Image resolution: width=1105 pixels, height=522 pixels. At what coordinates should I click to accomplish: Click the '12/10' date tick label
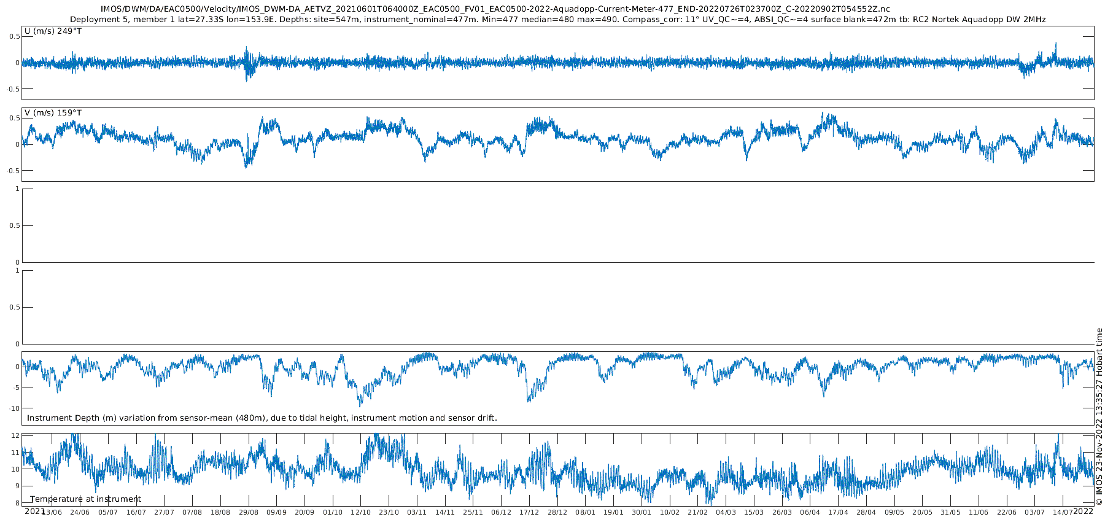click(x=361, y=512)
